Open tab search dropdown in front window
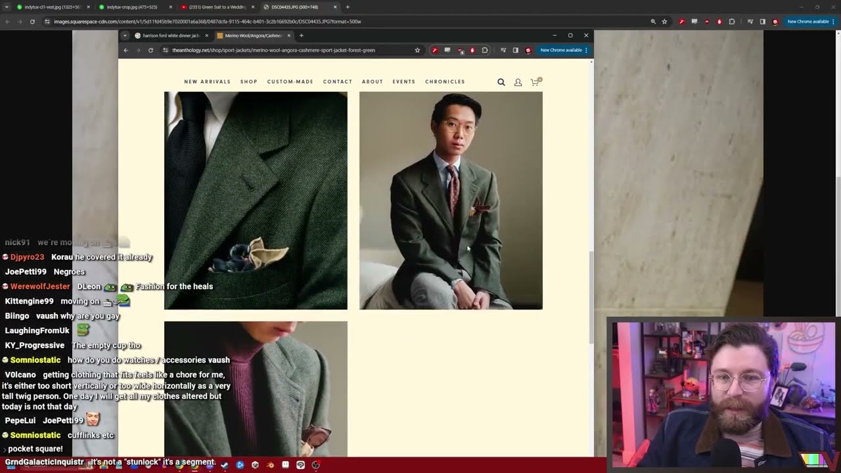 [125, 35]
